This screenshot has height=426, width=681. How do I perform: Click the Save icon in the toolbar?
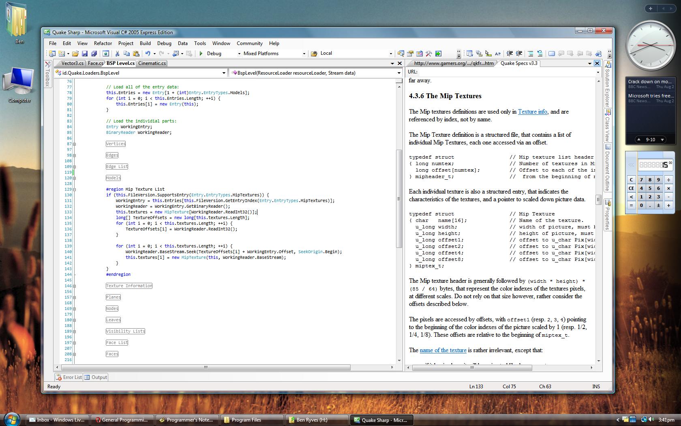coord(85,54)
